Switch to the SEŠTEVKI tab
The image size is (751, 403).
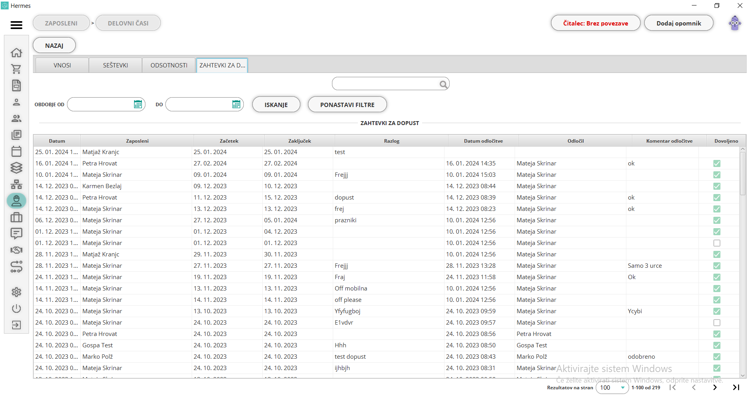(x=115, y=65)
